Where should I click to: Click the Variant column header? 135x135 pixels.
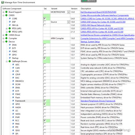click(54, 9)
